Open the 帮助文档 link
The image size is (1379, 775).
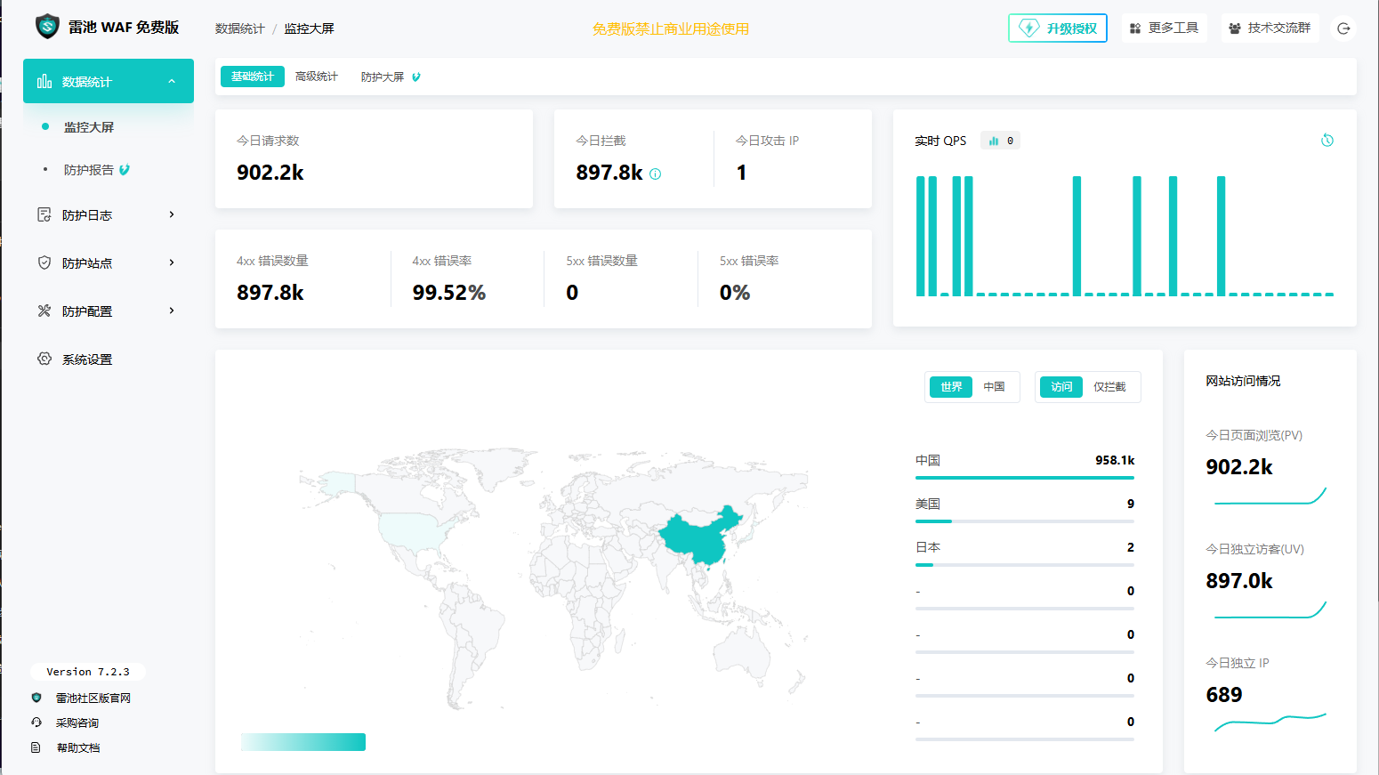(78, 747)
